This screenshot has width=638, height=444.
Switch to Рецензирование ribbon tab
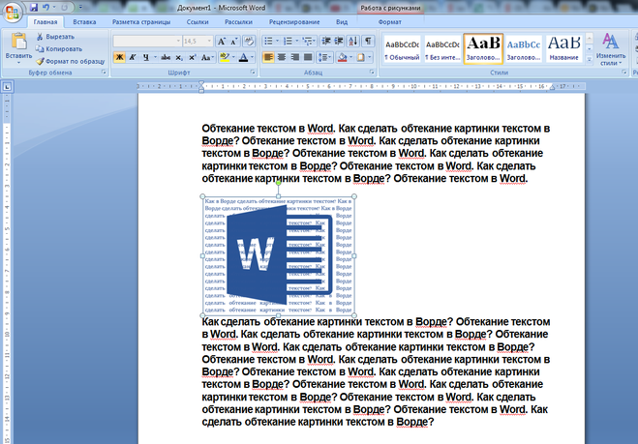294,22
